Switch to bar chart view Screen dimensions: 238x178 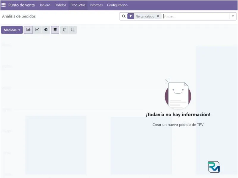[x=28, y=30]
